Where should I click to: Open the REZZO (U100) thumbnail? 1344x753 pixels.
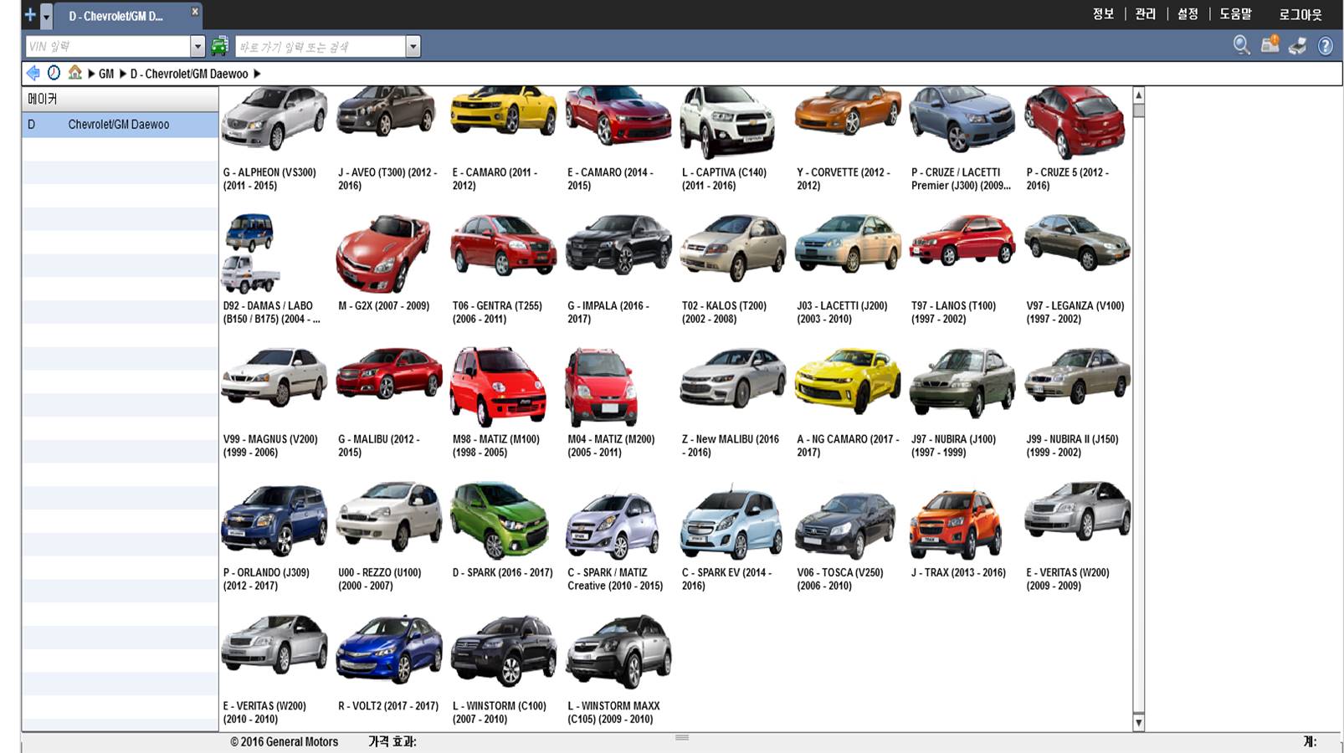(x=389, y=517)
